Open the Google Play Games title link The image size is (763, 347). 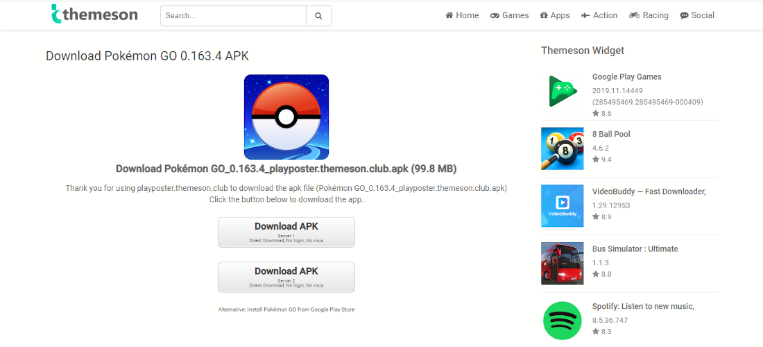(x=627, y=77)
